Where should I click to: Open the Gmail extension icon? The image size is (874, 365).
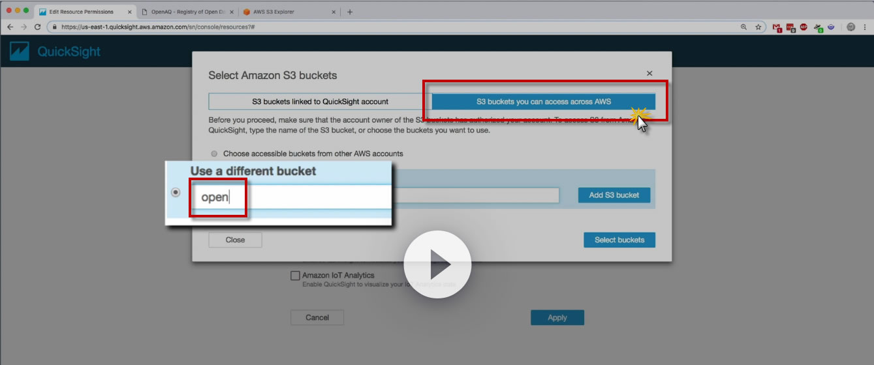(x=777, y=27)
